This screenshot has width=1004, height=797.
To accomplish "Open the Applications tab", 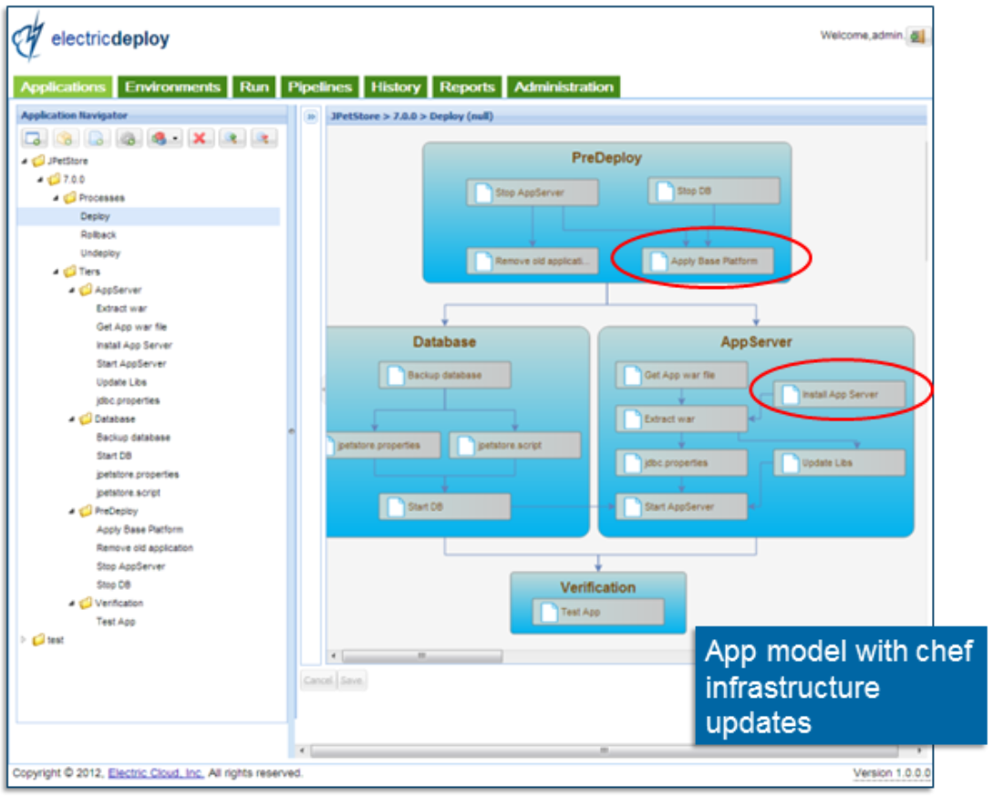I will [x=63, y=87].
